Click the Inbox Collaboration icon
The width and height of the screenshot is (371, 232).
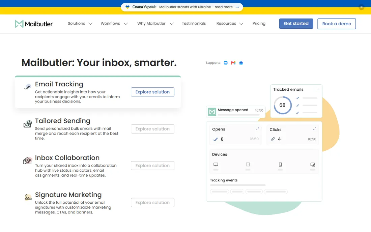click(27, 161)
